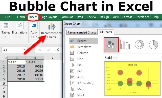Image resolution: width=162 pixels, height=98 pixels.
Task: Click the Recent category arrow icon
Action: pyautogui.click(x=72, y=41)
